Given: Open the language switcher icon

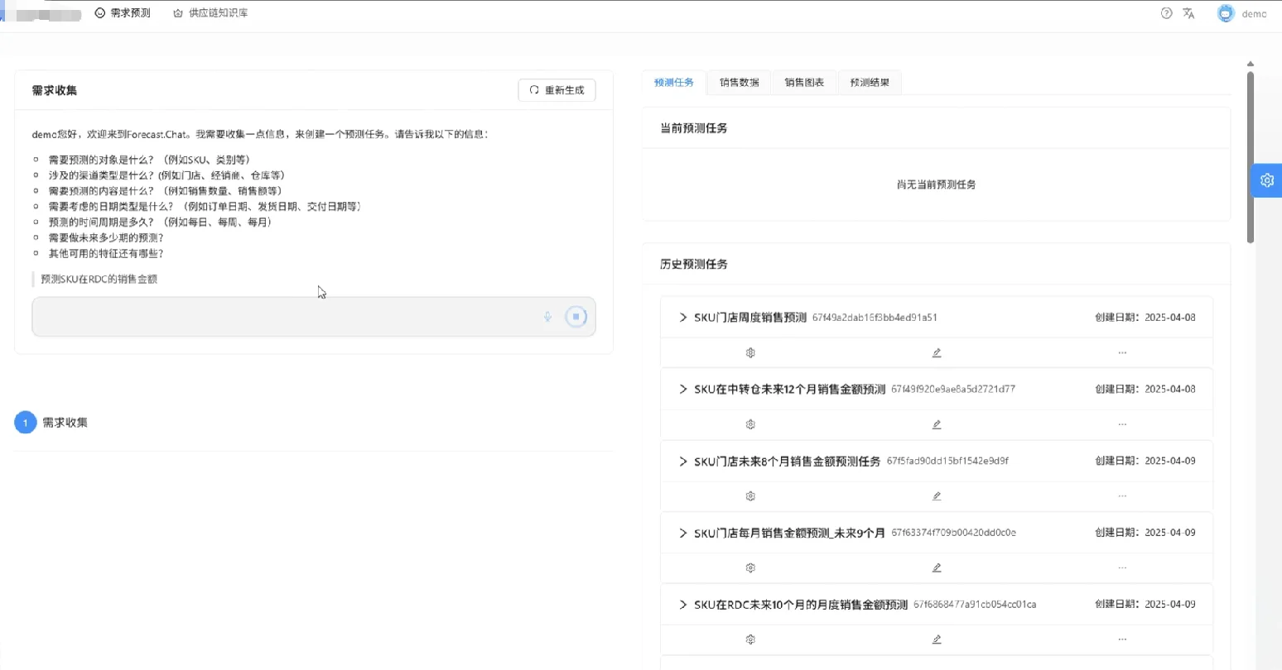Looking at the screenshot, I should click(1188, 12).
